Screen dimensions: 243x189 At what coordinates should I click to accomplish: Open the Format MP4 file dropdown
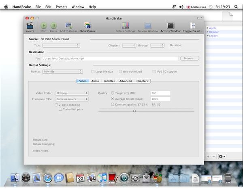63,71
